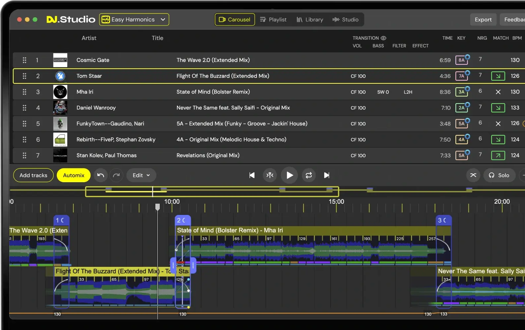This screenshot has width=525, height=330.
Task: Start playback with the Play button
Action: click(289, 175)
